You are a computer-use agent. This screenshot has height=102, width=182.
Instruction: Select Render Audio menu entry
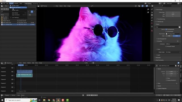coord(18,10)
